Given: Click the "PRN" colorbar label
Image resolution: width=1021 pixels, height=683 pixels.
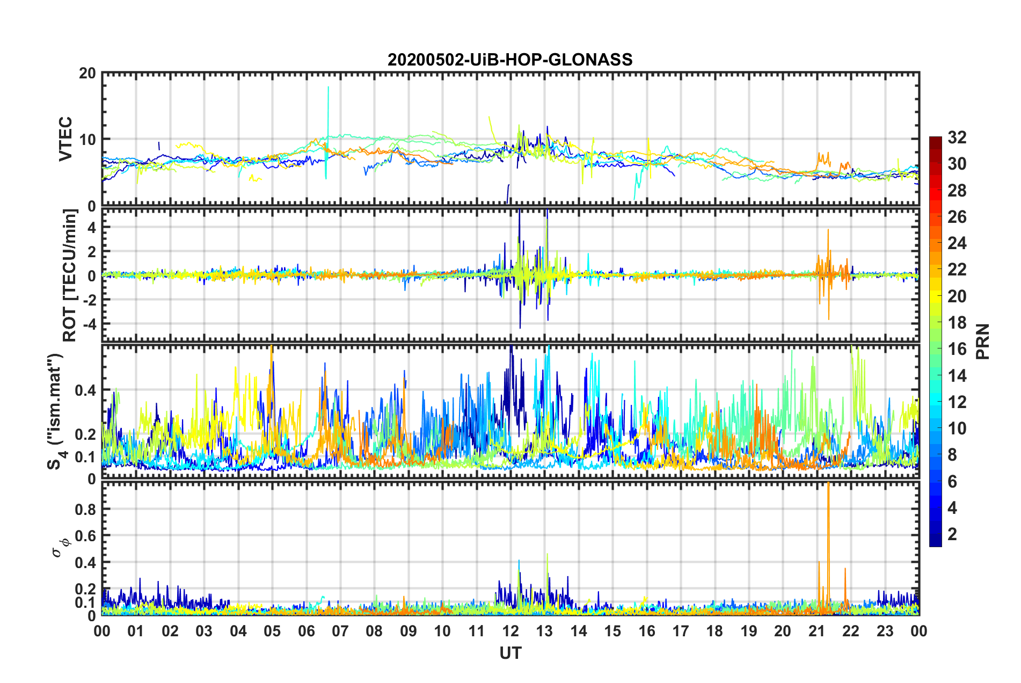Looking at the screenshot, I should point(983,341).
